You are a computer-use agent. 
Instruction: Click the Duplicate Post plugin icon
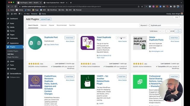(35, 43)
